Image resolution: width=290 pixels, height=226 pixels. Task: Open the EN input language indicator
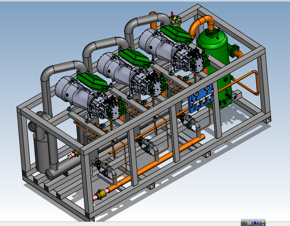[x=249, y=223]
